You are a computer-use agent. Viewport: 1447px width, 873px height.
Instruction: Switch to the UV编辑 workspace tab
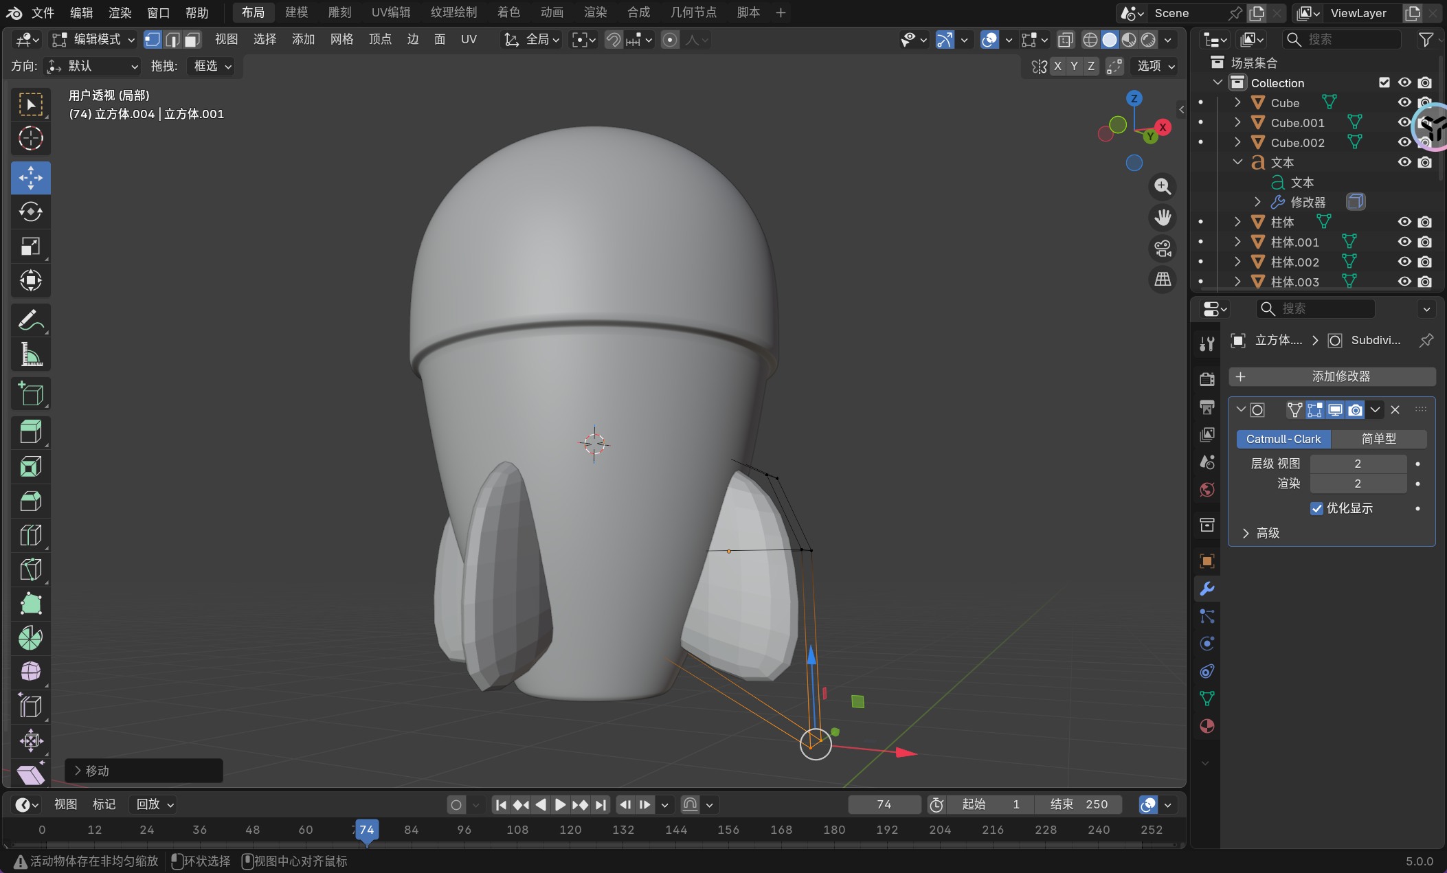tap(390, 12)
